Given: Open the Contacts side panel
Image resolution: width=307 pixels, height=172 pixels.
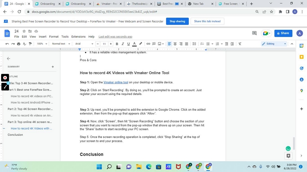Looking at the screenshot, I should (302, 79).
